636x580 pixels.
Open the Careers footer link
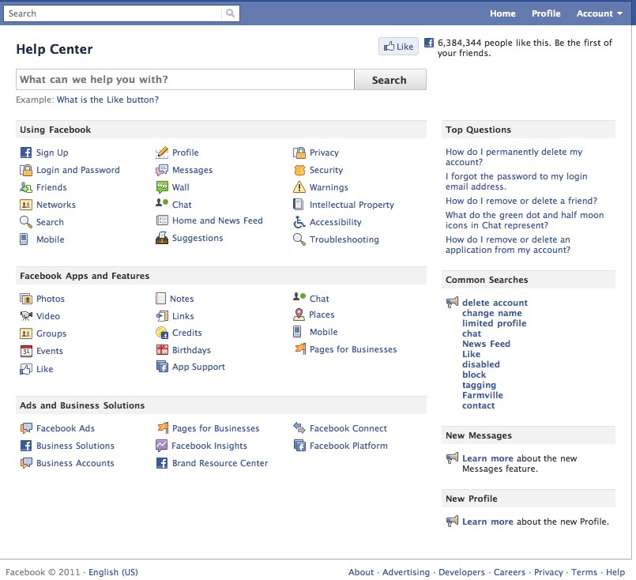pos(510,572)
